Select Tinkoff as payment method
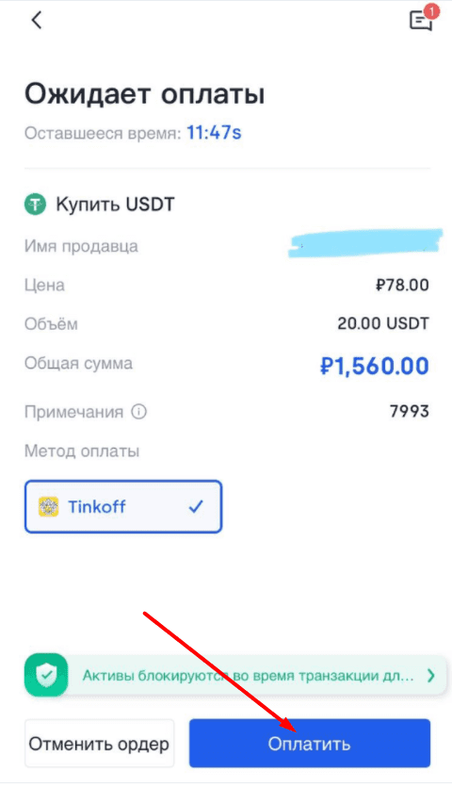The width and height of the screenshot is (452, 788). [123, 506]
